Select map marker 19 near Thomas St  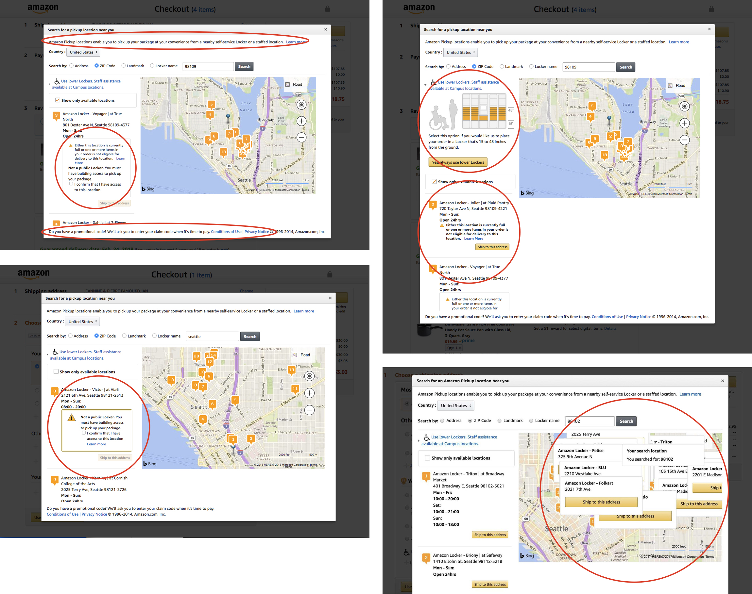point(291,370)
